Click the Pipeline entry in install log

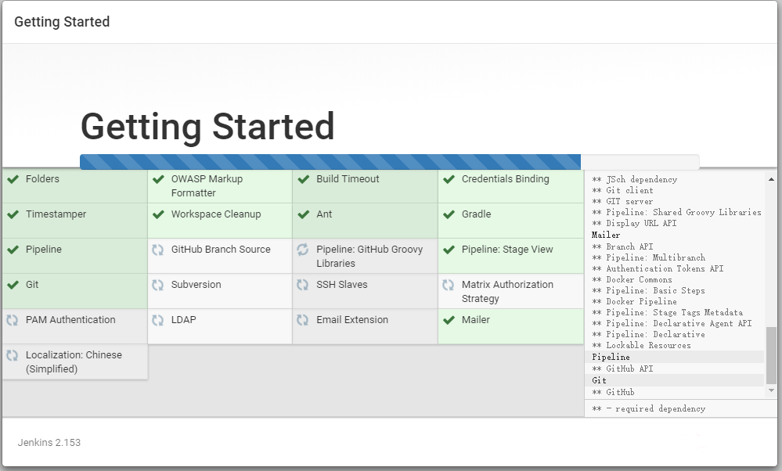(611, 357)
